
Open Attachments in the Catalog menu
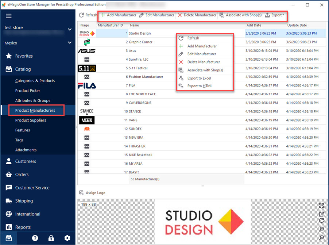pyautogui.click(x=26, y=150)
